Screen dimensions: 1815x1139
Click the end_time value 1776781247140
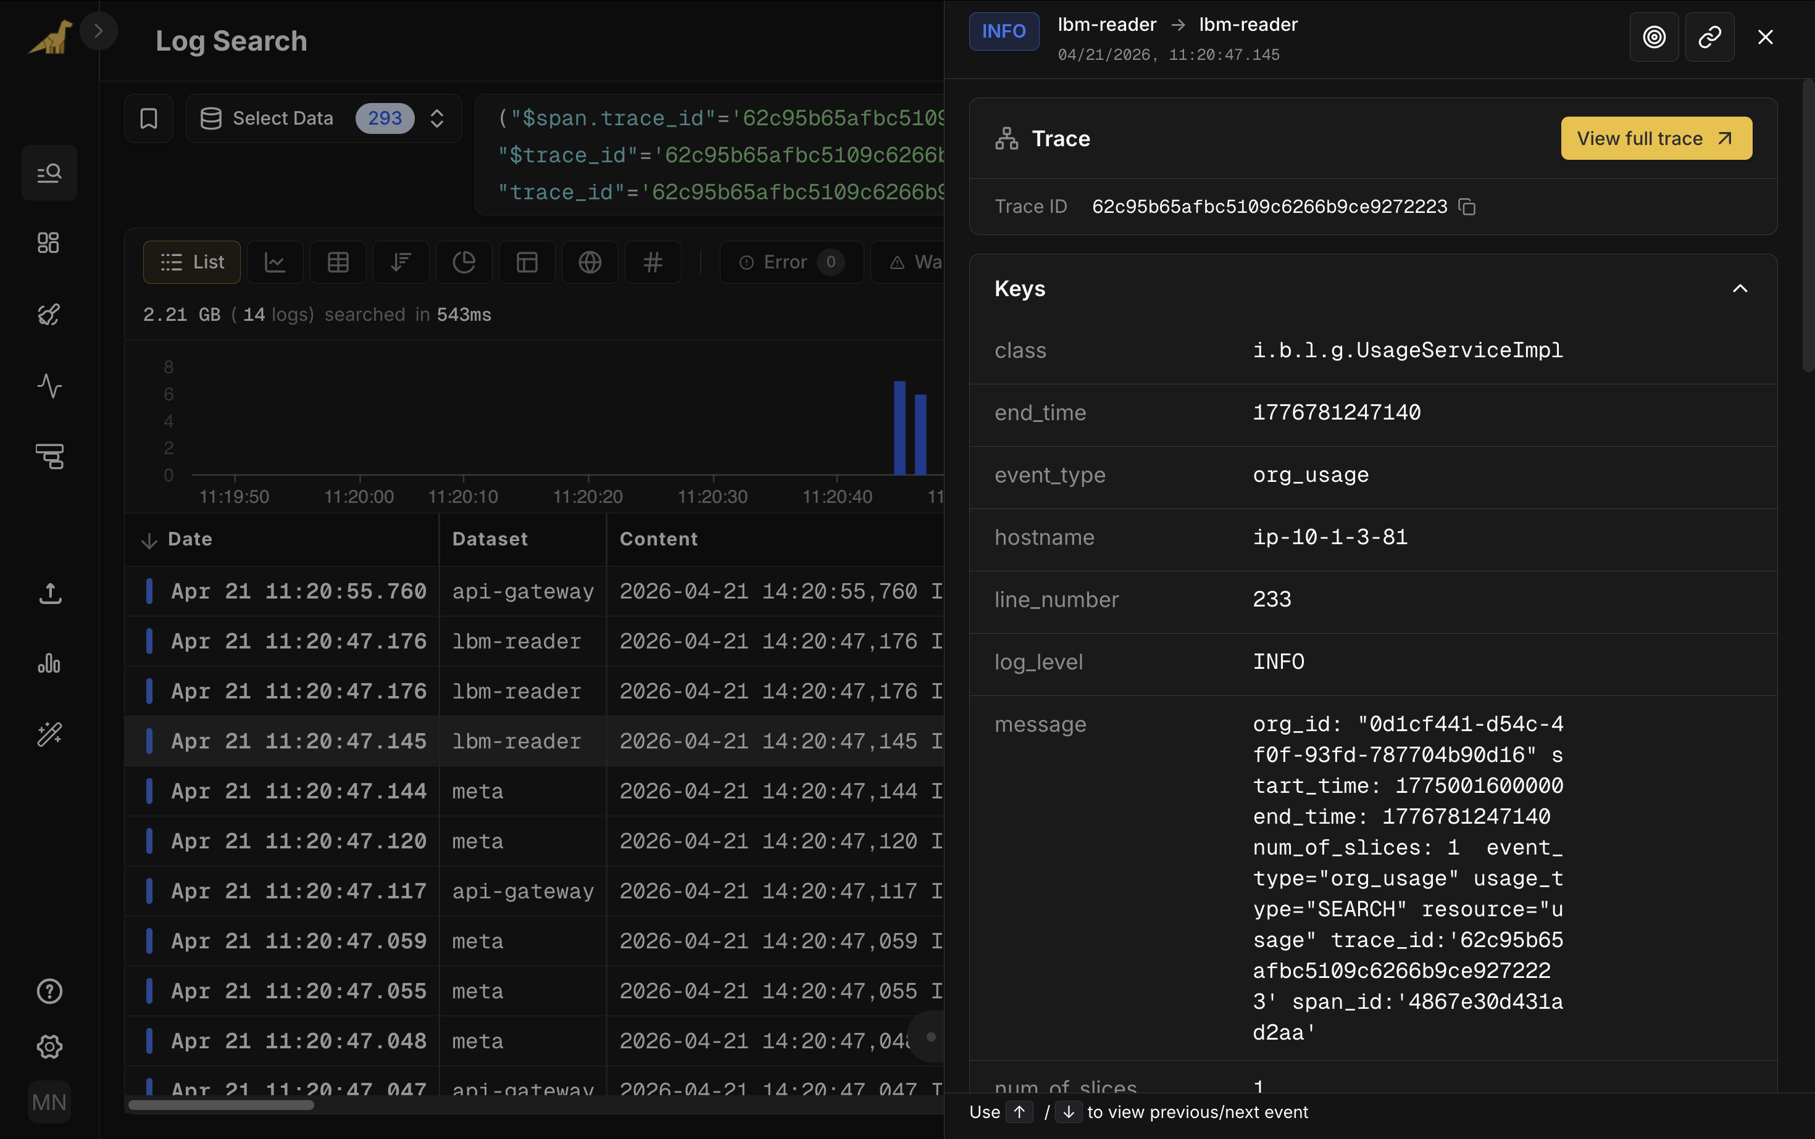tap(1337, 413)
